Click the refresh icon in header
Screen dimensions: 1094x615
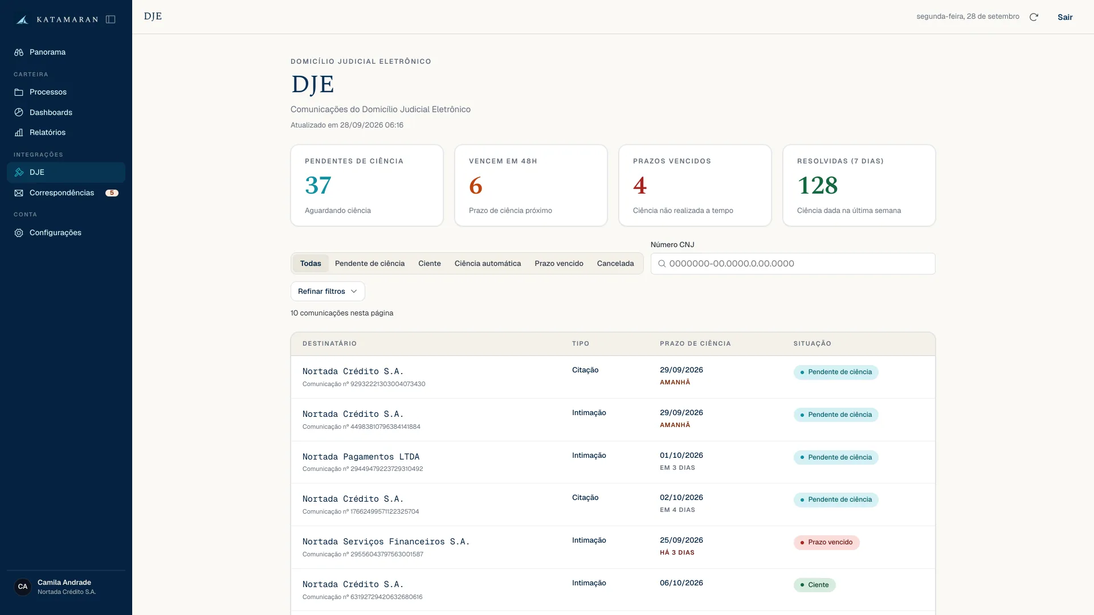click(x=1034, y=17)
